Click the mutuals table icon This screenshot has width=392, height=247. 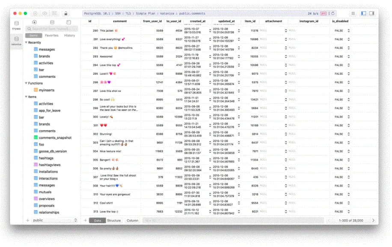(x=36, y=192)
